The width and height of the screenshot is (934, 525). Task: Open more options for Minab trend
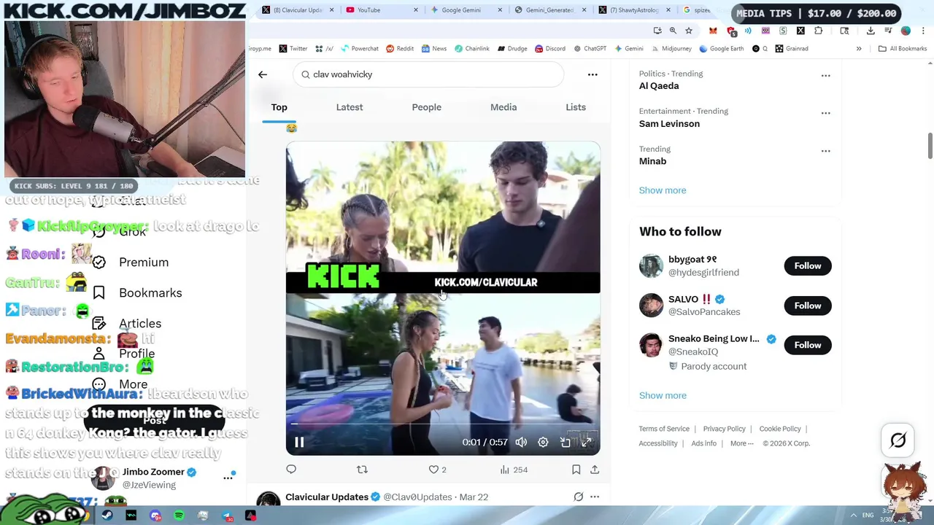(x=825, y=151)
